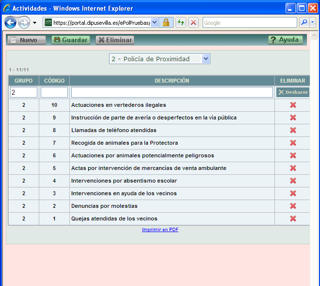The image size is (320, 286).
Task: Click the magnifier search icon
Action: point(304,22)
